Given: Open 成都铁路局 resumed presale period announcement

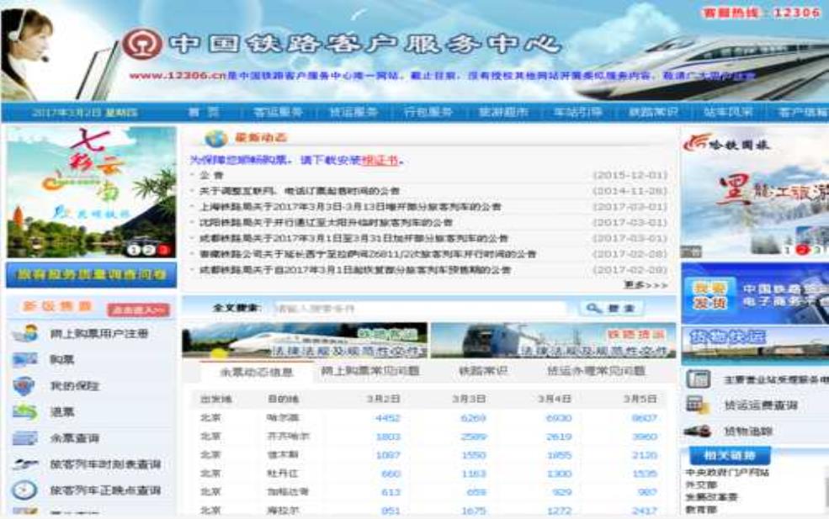Looking at the screenshot, I should point(355,270).
